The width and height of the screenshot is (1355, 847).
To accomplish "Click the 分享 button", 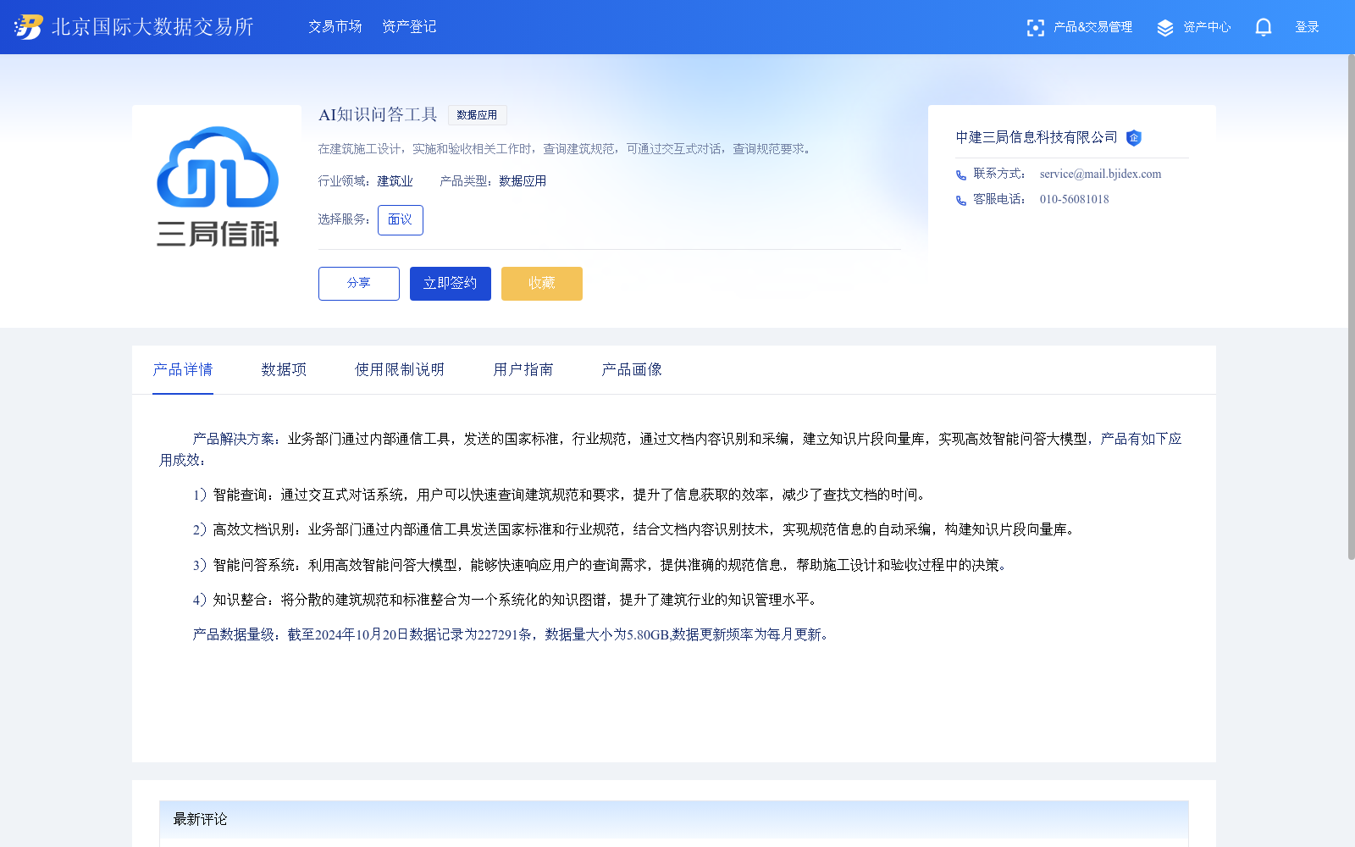I will click(359, 284).
